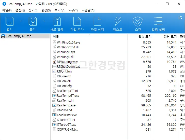Image resolution: width=185 pixels, height=140 pixels.
Task: Open the 찾기(I) menu
Action: pos(33,10)
